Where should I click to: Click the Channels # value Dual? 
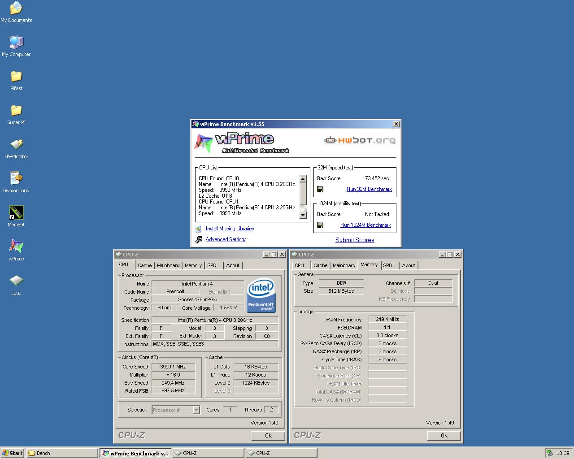coord(433,283)
